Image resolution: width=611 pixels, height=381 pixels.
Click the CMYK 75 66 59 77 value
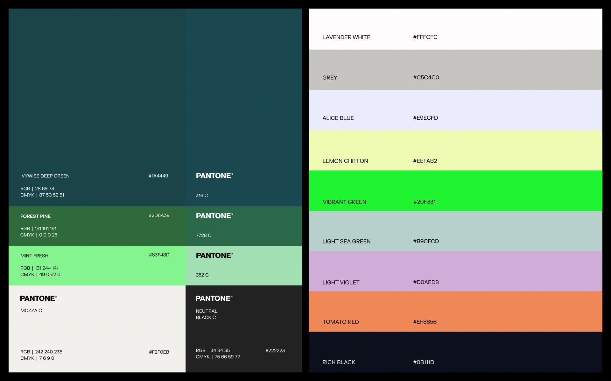tap(218, 357)
